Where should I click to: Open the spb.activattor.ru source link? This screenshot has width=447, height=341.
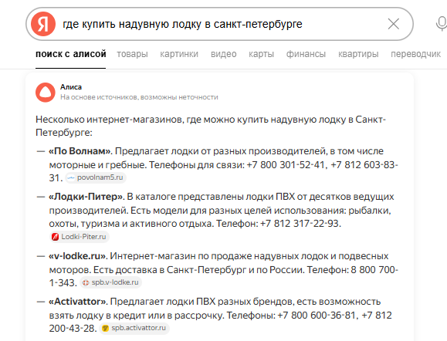[134, 328]
